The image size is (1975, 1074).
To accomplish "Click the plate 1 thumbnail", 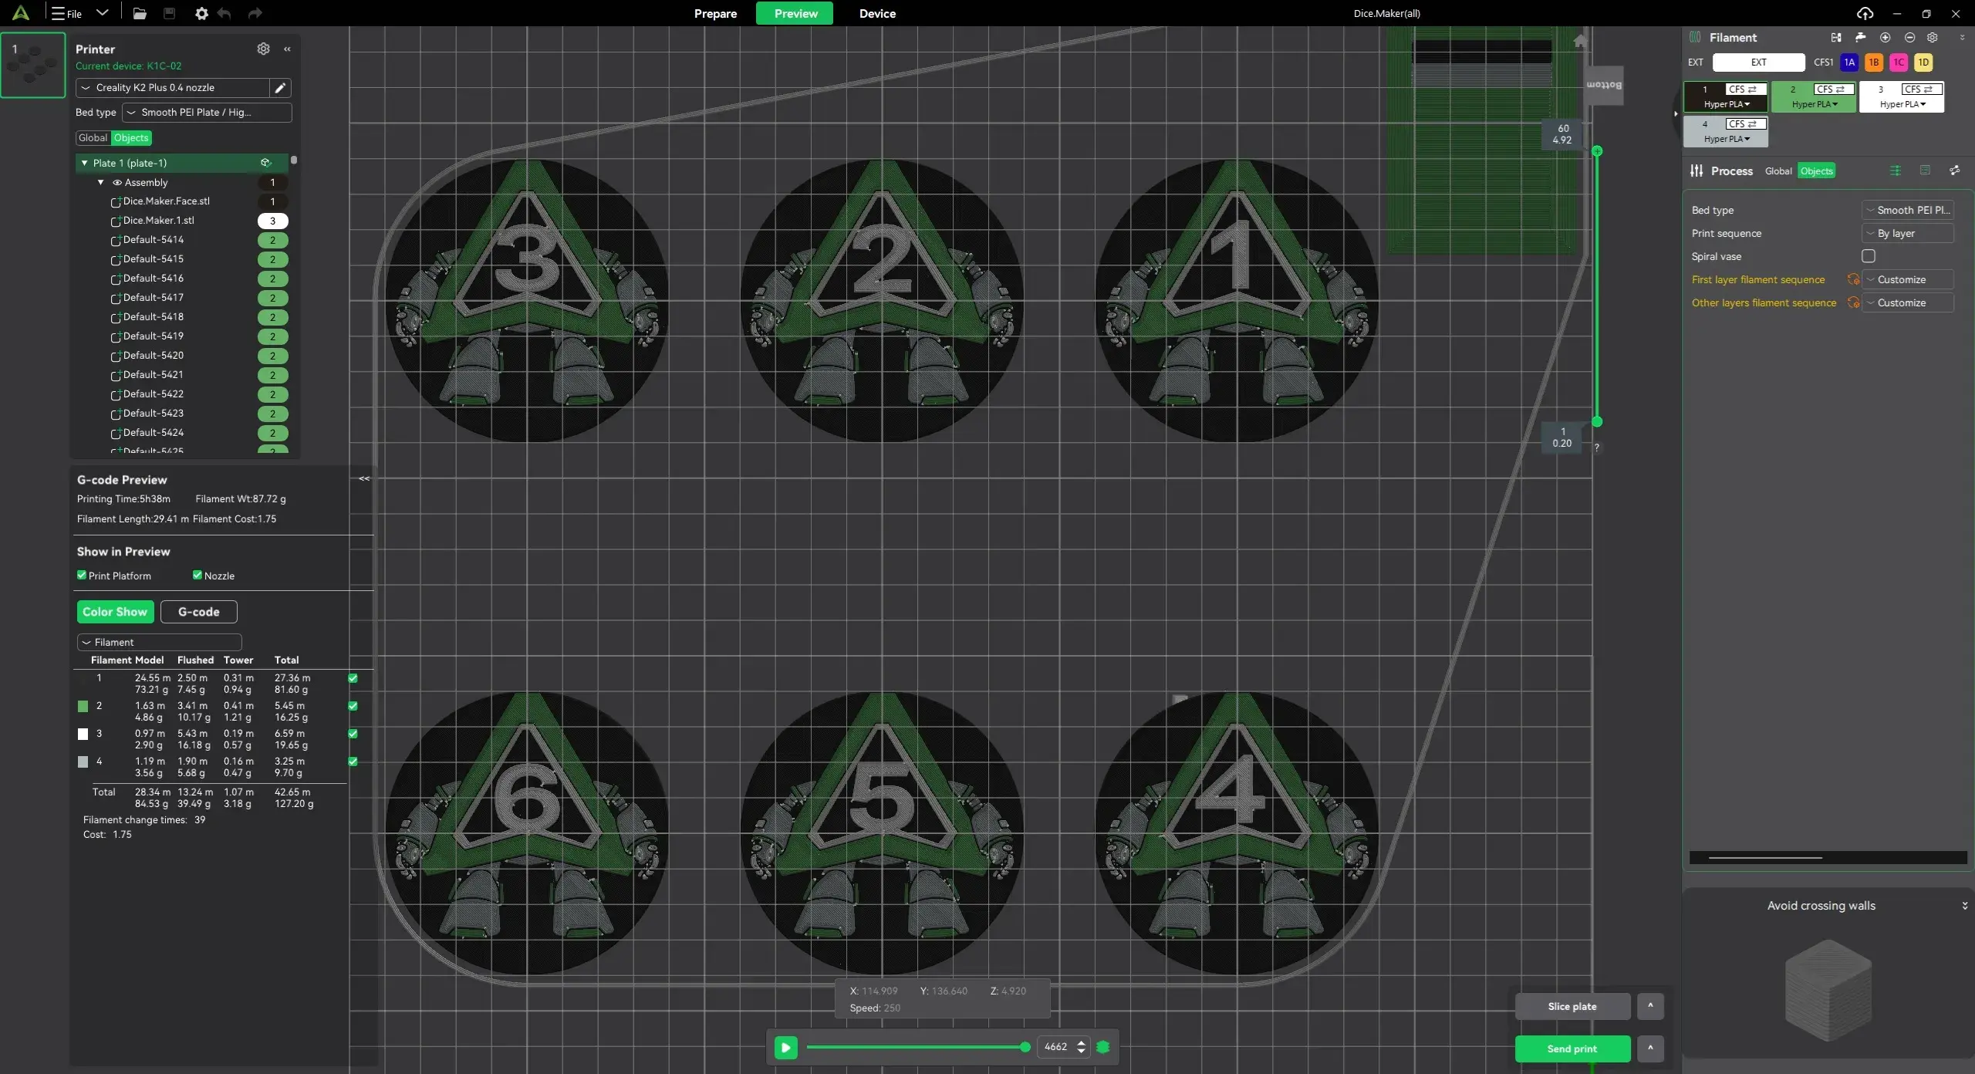I will 33,66.
